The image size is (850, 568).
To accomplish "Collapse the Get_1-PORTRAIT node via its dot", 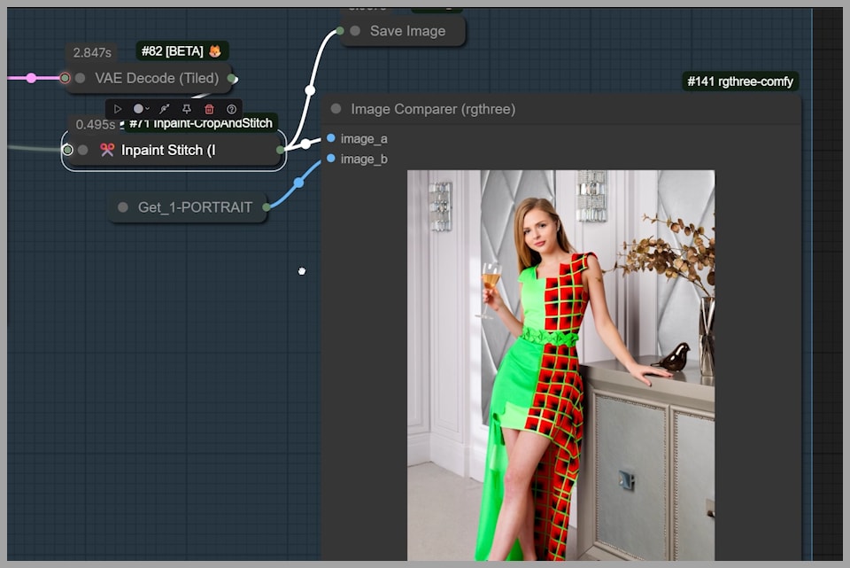I will [x=123, y=207].
